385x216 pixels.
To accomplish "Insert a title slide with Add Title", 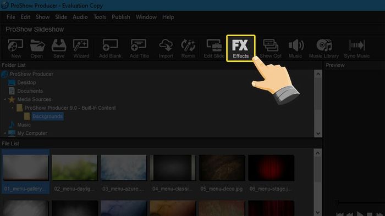I will pyautogui.click(x=139, y=48).
